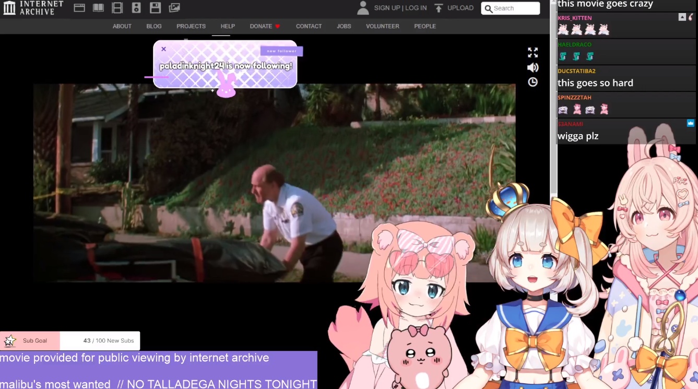
Task: Close the new follower notification
Action: [163, 49]
